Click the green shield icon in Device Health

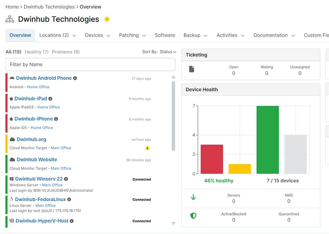tap(193, 215)
